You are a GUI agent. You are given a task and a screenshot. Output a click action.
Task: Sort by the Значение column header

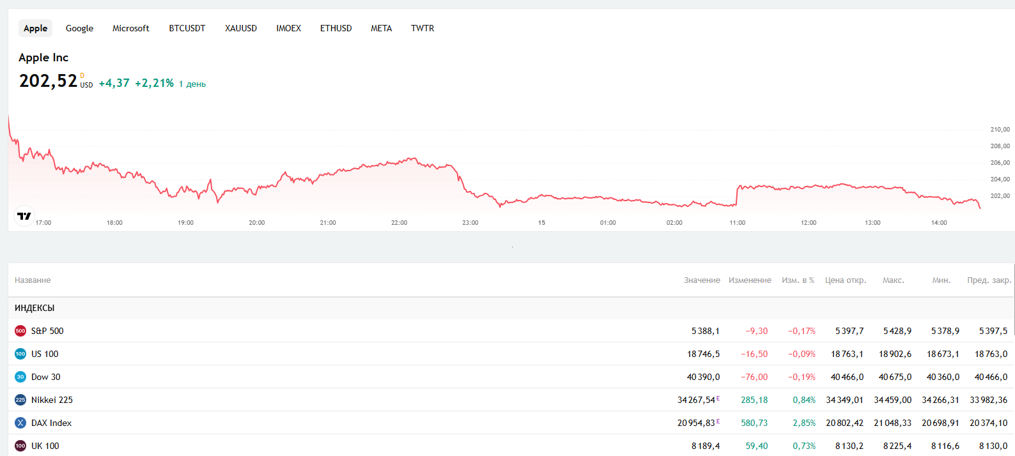pos(702,280)
